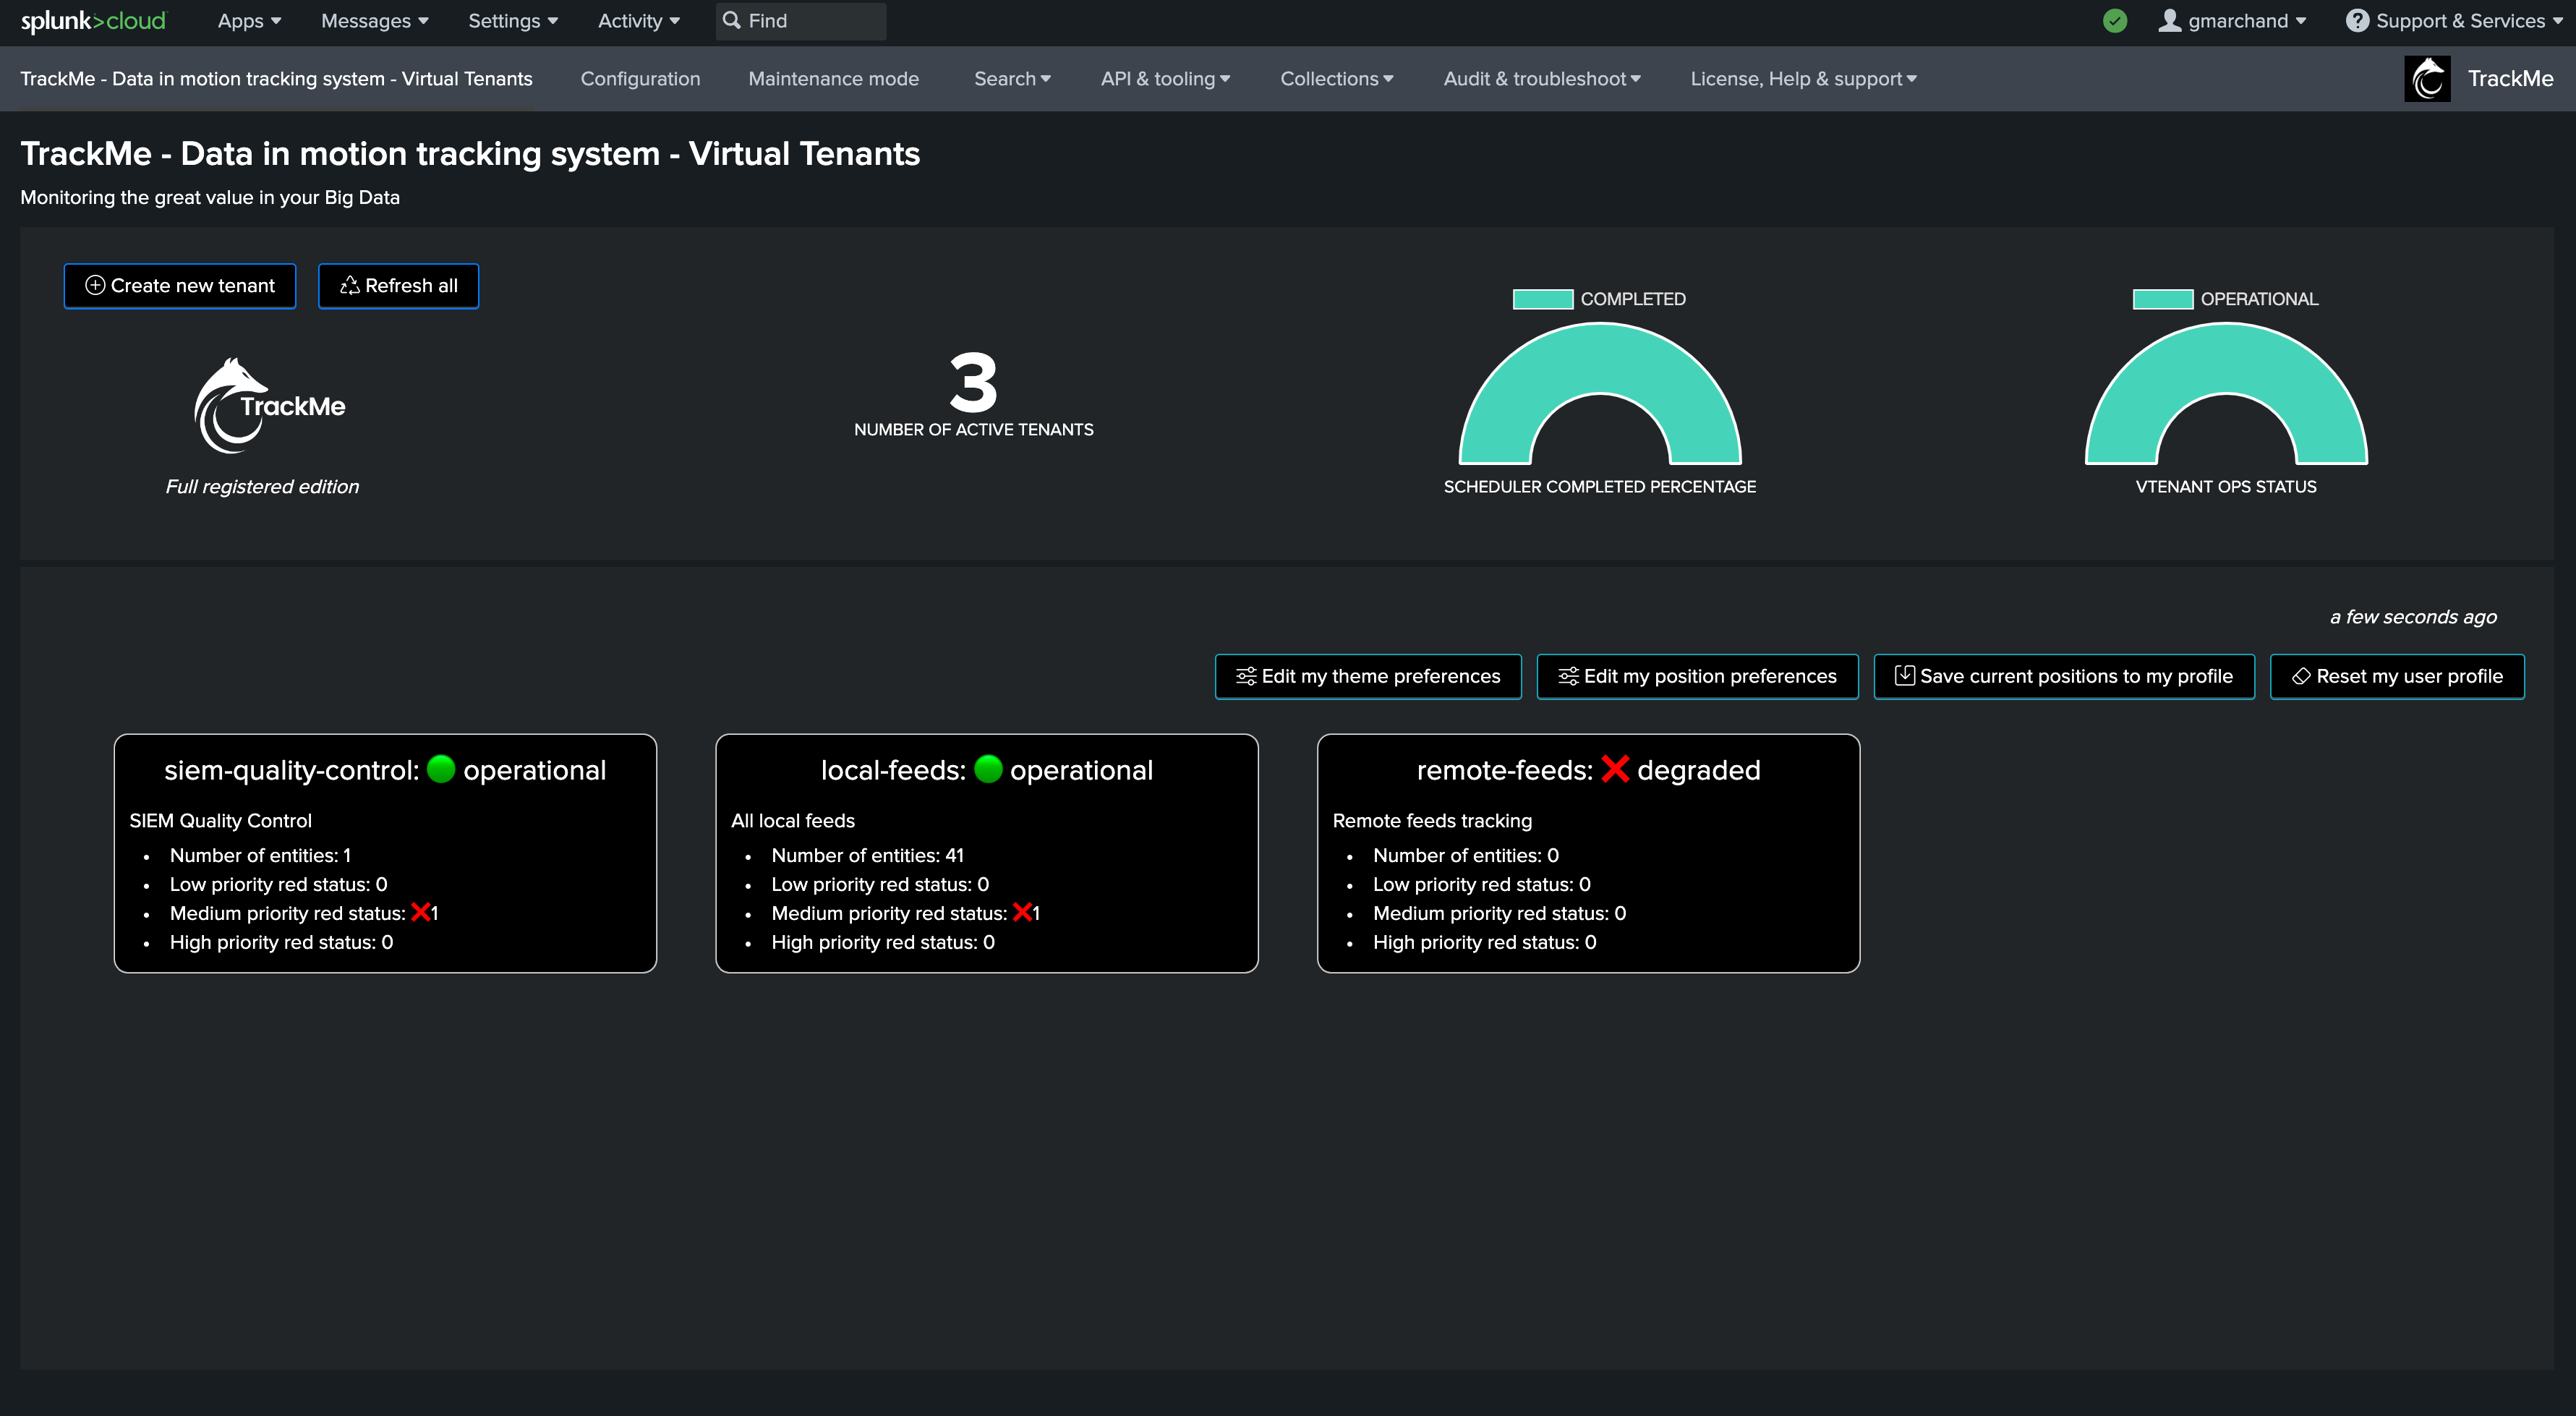Screen dimensions: 2576x1416
Task: Click Edit my theme preferences
Action: point(1368,677)
